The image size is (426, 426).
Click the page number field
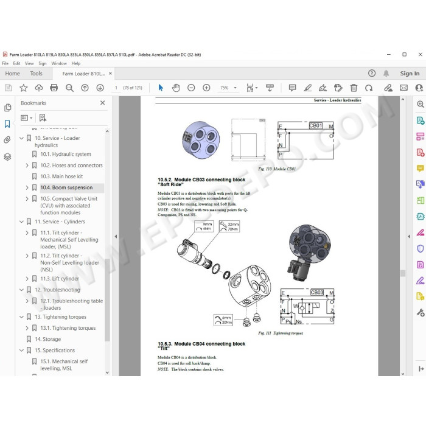click(116, 88)
